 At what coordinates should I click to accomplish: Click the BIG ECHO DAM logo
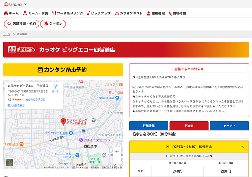coord(21,49)
